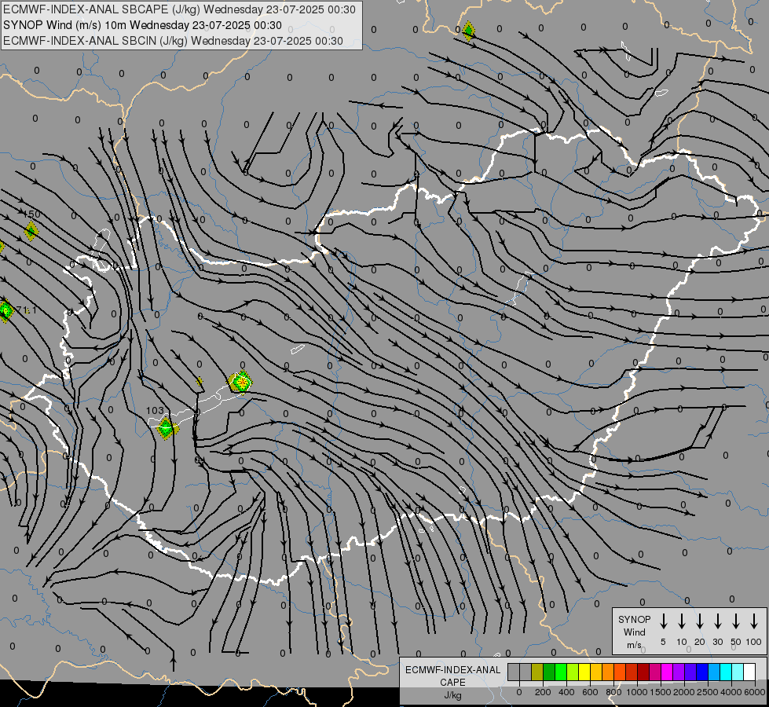Click the 6000 tick label on the CAPE scale

point(755,692)
